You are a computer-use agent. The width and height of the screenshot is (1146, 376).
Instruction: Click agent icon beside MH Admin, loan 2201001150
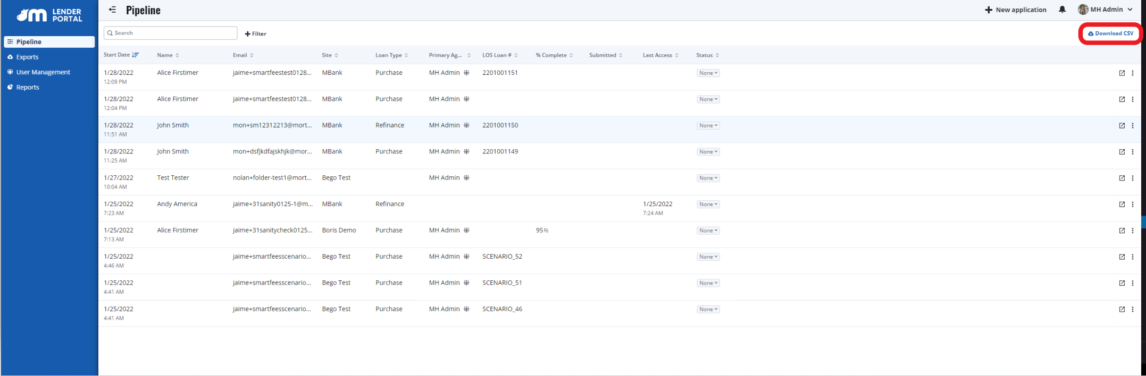pos(466,125)
